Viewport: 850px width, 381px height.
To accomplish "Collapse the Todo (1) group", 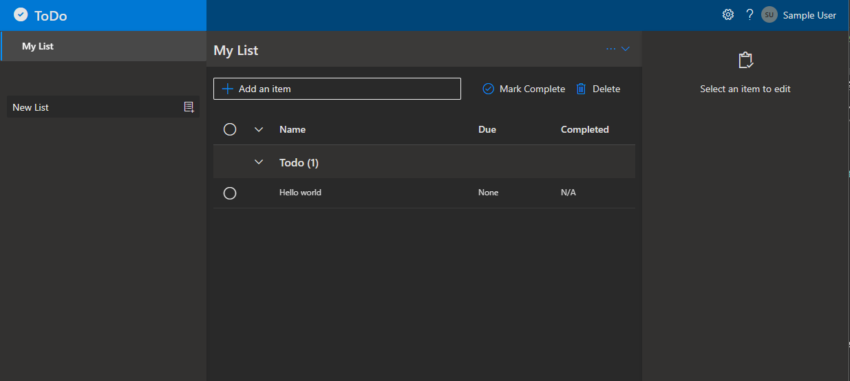I will pyautogui.click(x=259, y=162).
